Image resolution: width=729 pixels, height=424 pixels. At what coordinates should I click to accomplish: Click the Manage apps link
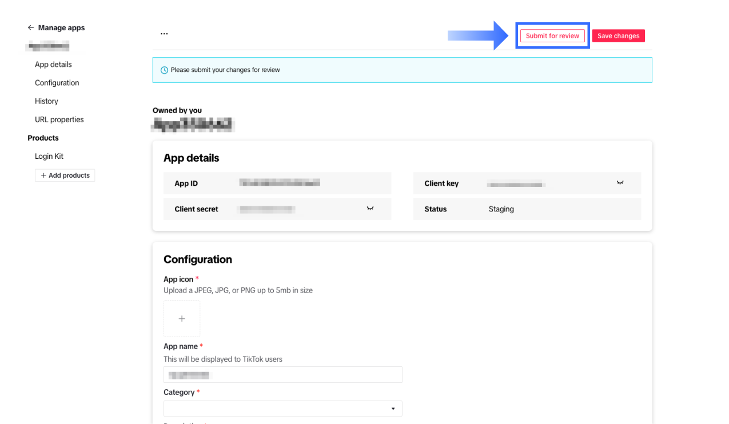61,27
